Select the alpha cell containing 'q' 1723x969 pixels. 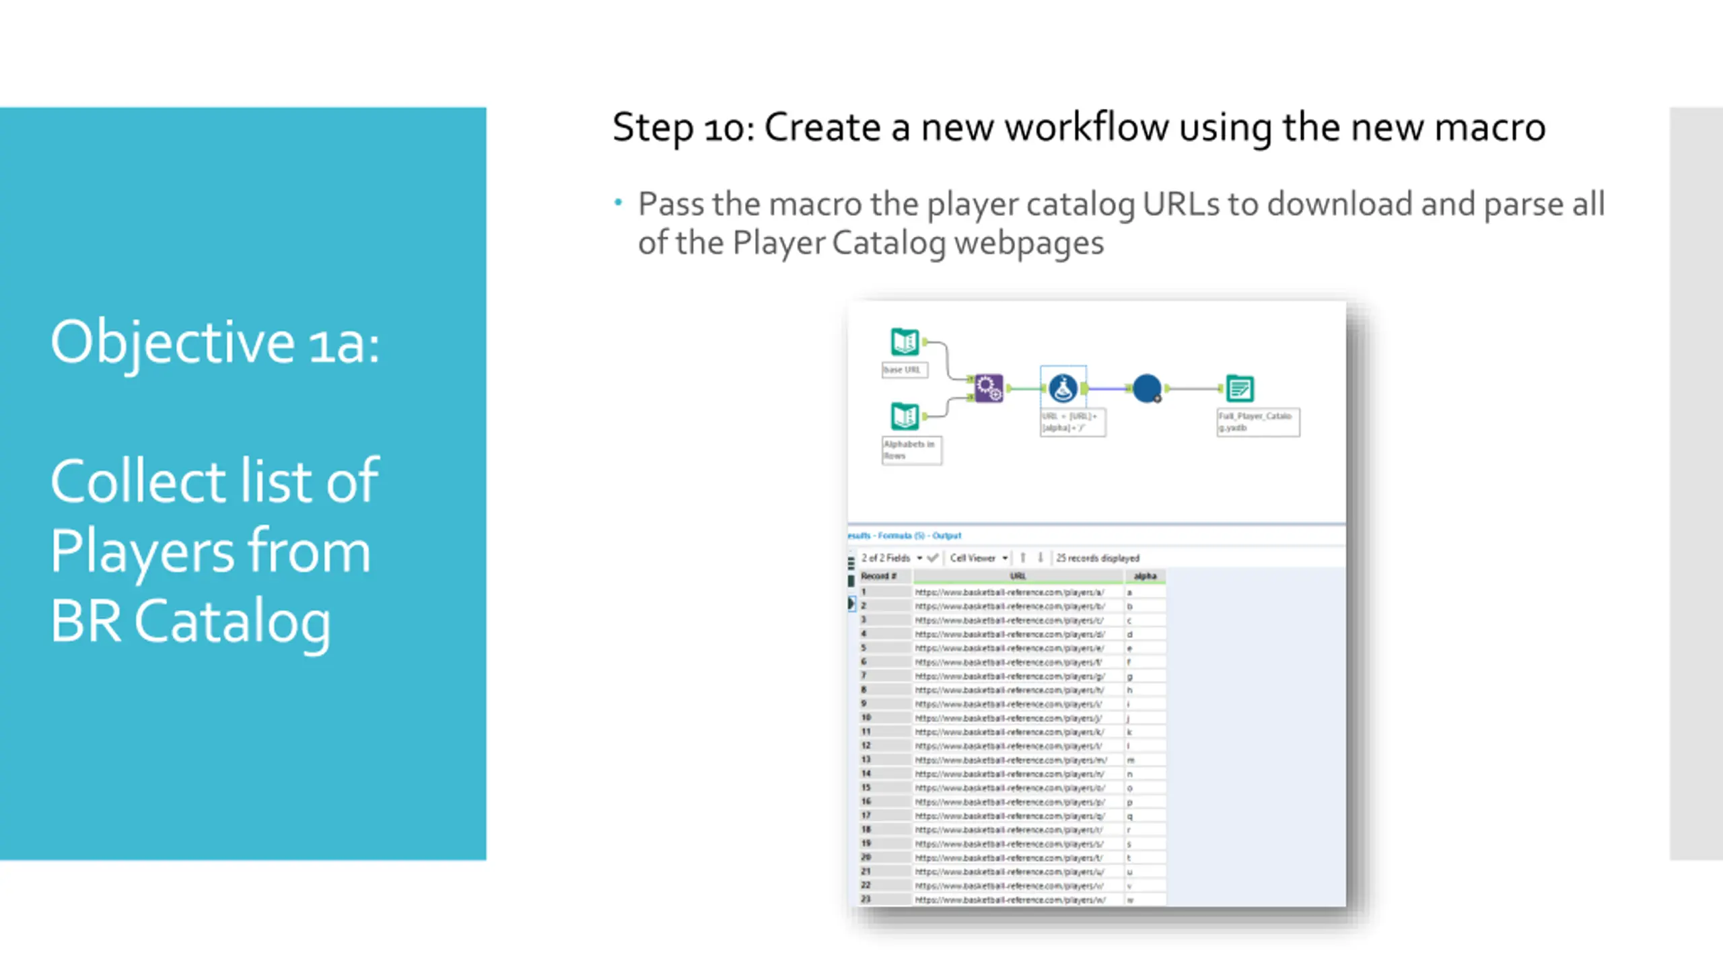(x=1145, y=816)
